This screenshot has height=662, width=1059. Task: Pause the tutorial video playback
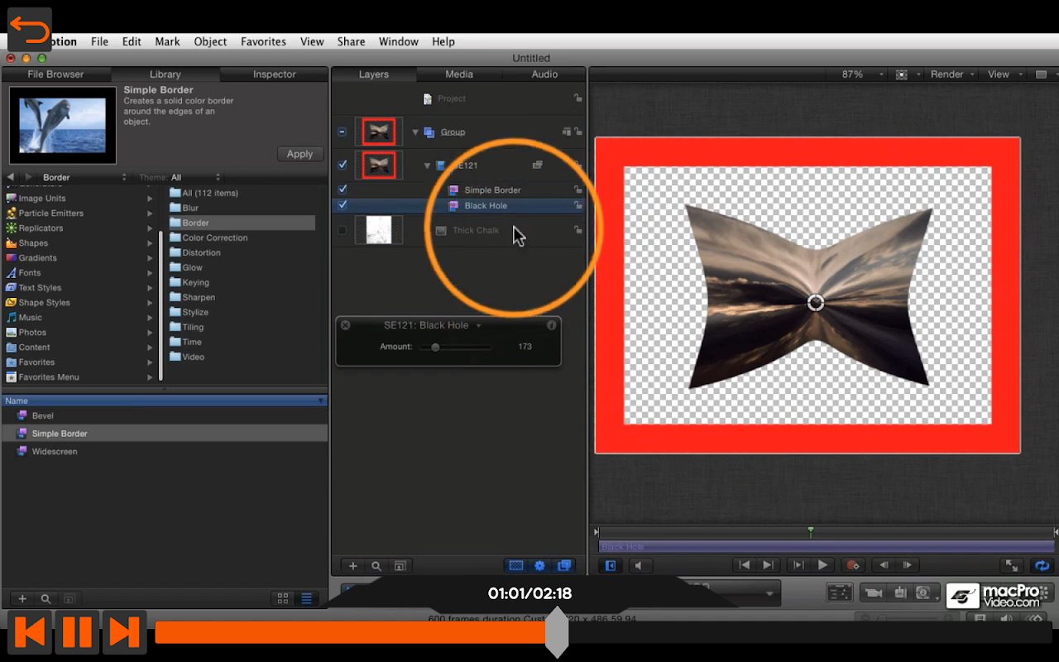point(77,632)
